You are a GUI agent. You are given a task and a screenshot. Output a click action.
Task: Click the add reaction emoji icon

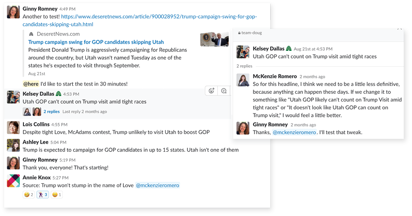tap(211, 91)
